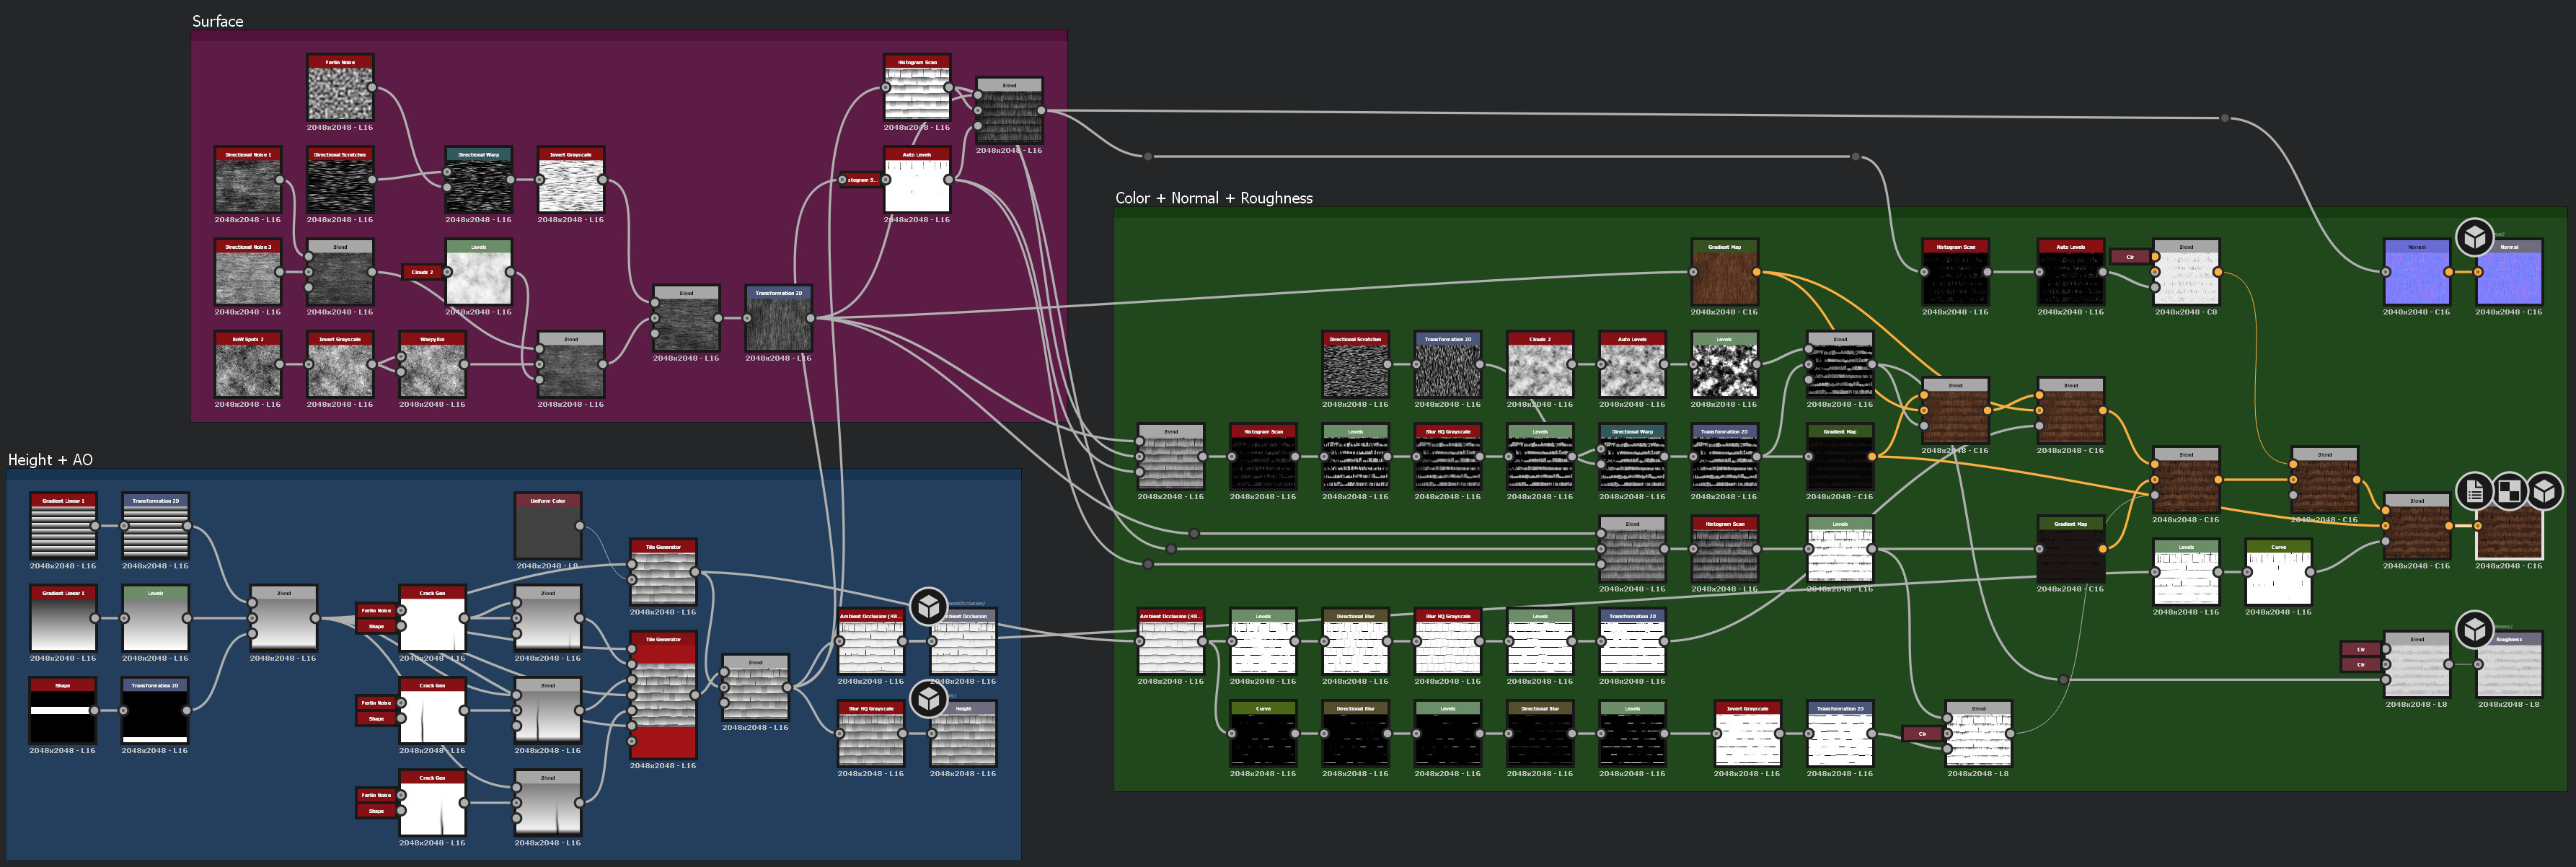Click the checkerboard icon above base color output
The height and width of the screenshot is (867, 2576).
tap(2509, 491)
